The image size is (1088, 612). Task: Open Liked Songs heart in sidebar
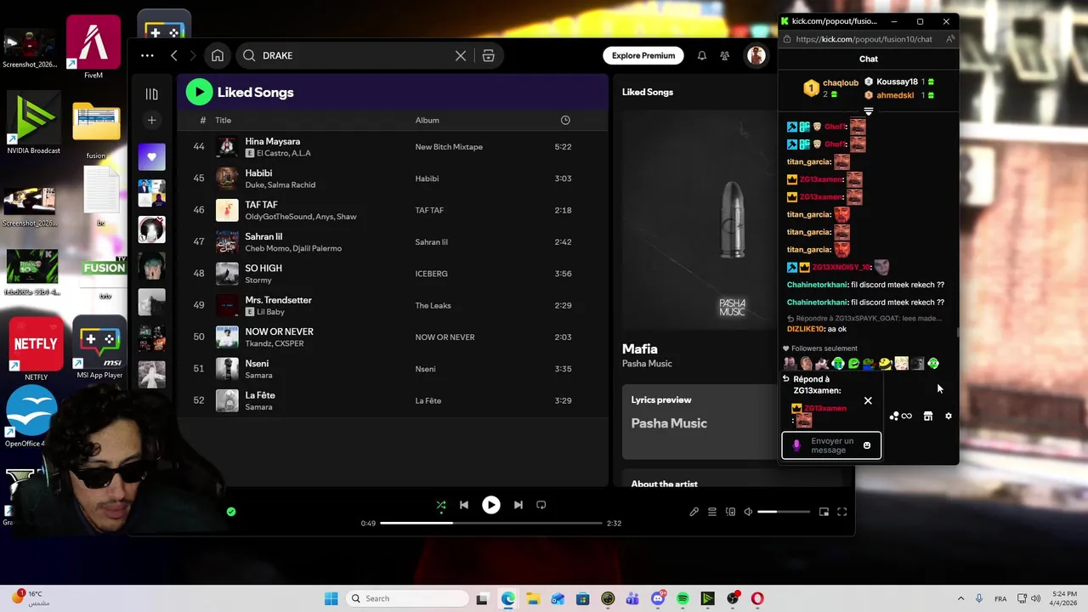pyautogui.click(x=151, y=156)
